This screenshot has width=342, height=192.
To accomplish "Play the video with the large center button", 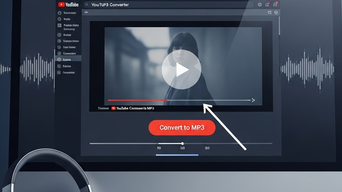I will coord(181,69).
